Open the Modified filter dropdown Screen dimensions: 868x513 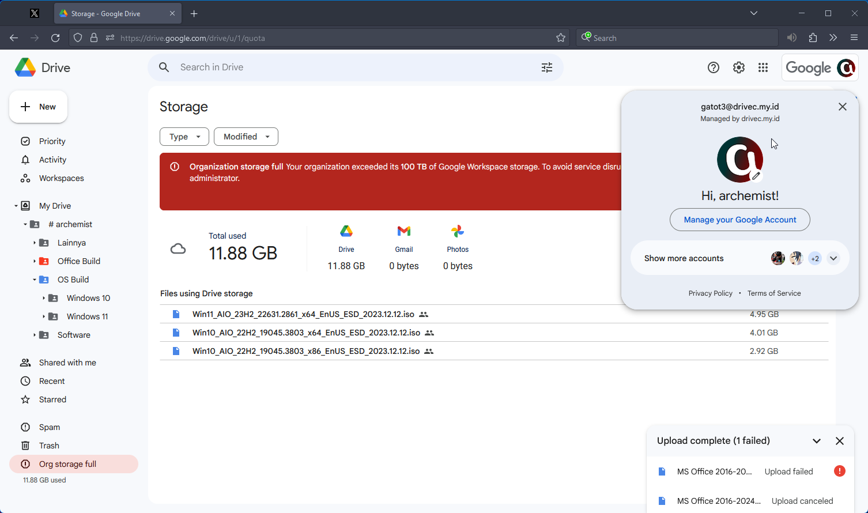(246, 137)
